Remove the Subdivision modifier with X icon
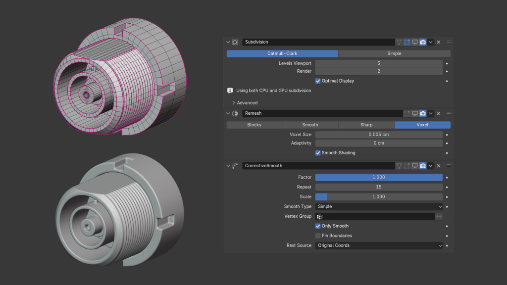 point(439,42)
